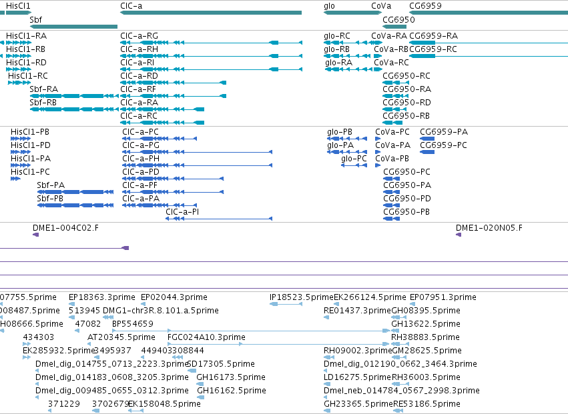Click protein CG6959-PA label
Screen dimensions: 568x414
tap(444, 132)
